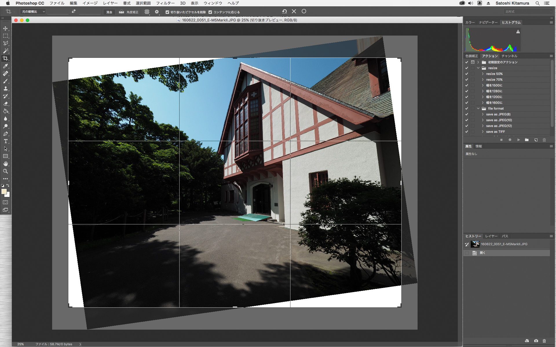Image resolution: width=556 pixels, height=347 pixels.
Task: Commit the crop with circle icon
Action: pos(304,11)
